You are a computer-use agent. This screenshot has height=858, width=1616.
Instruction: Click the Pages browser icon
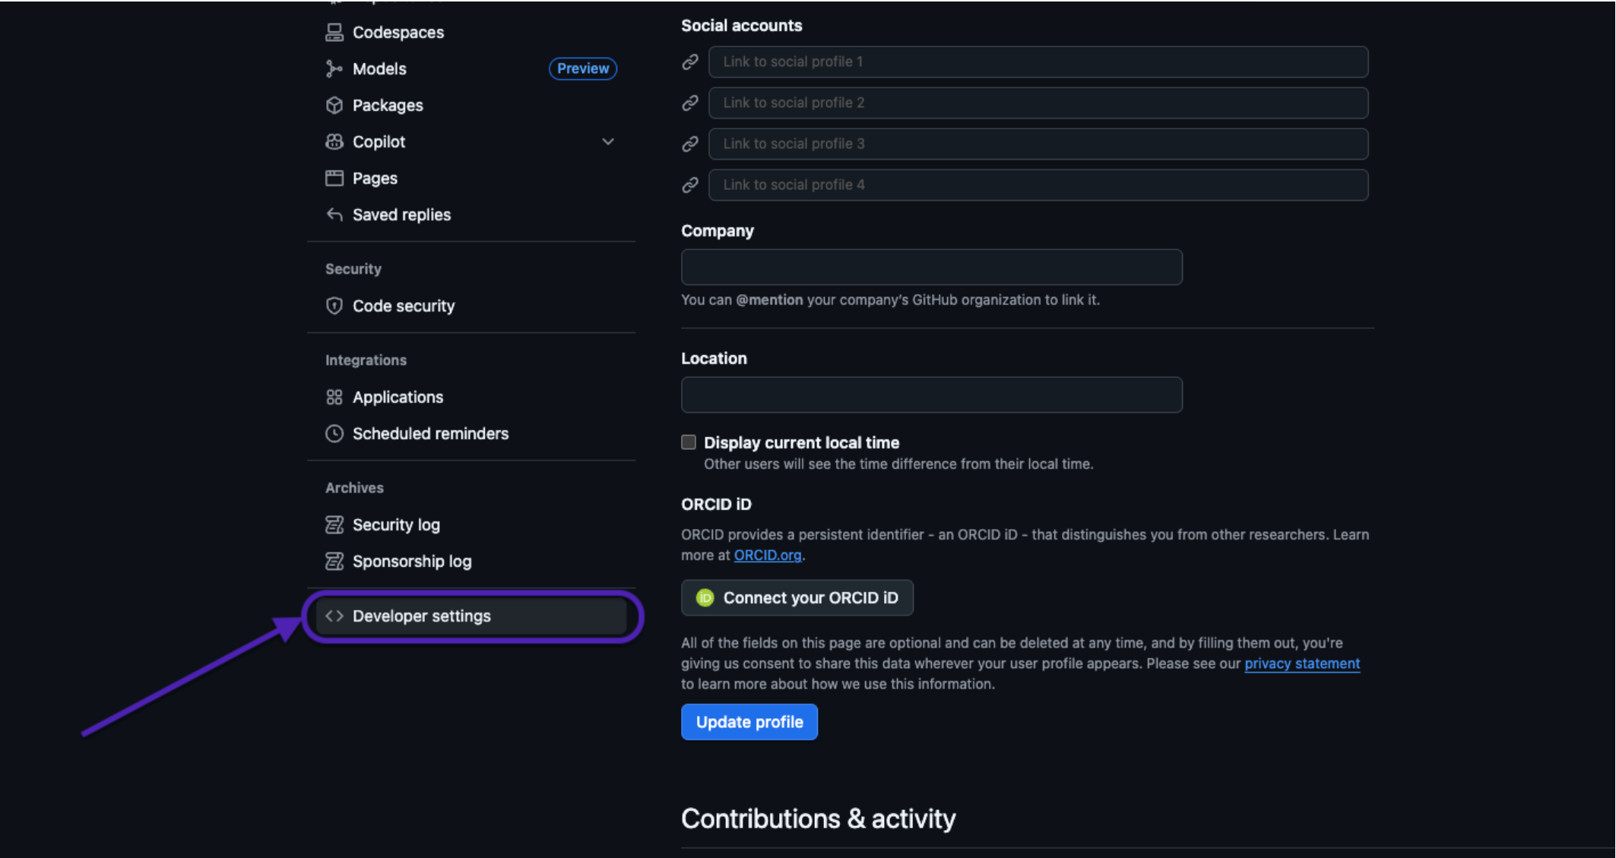pyautogui.click(x=334, y=178)
